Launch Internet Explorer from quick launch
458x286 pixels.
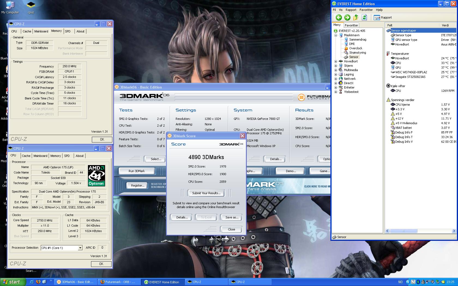32,282
